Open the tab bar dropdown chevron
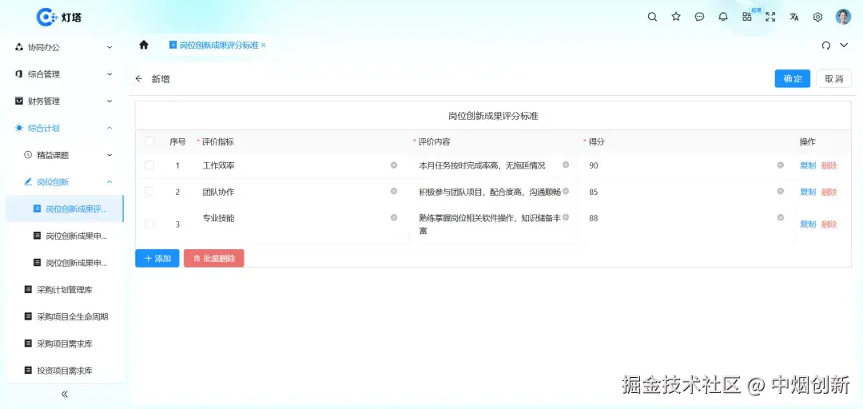The image size is (863, 409). pos(844,46)
